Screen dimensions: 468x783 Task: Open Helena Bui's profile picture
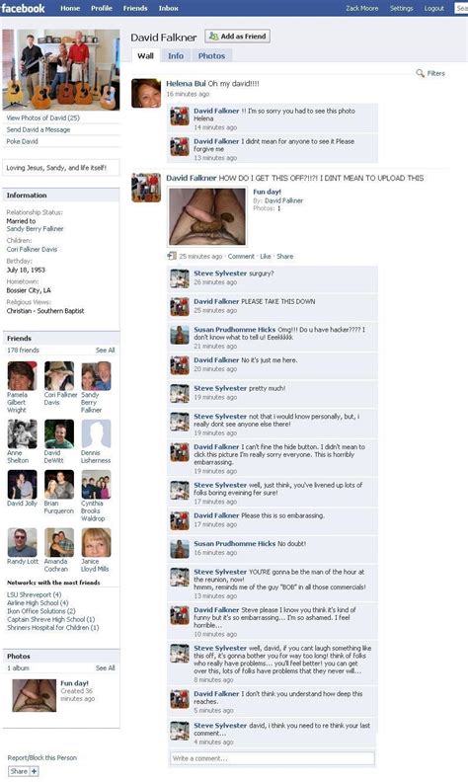coord(146,93)
